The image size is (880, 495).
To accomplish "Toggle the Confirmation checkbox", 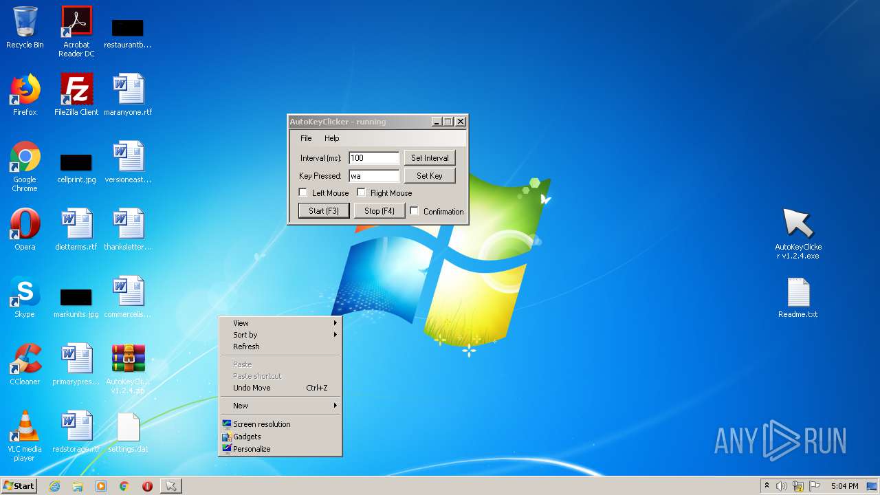I will click(x=415, y=211).
